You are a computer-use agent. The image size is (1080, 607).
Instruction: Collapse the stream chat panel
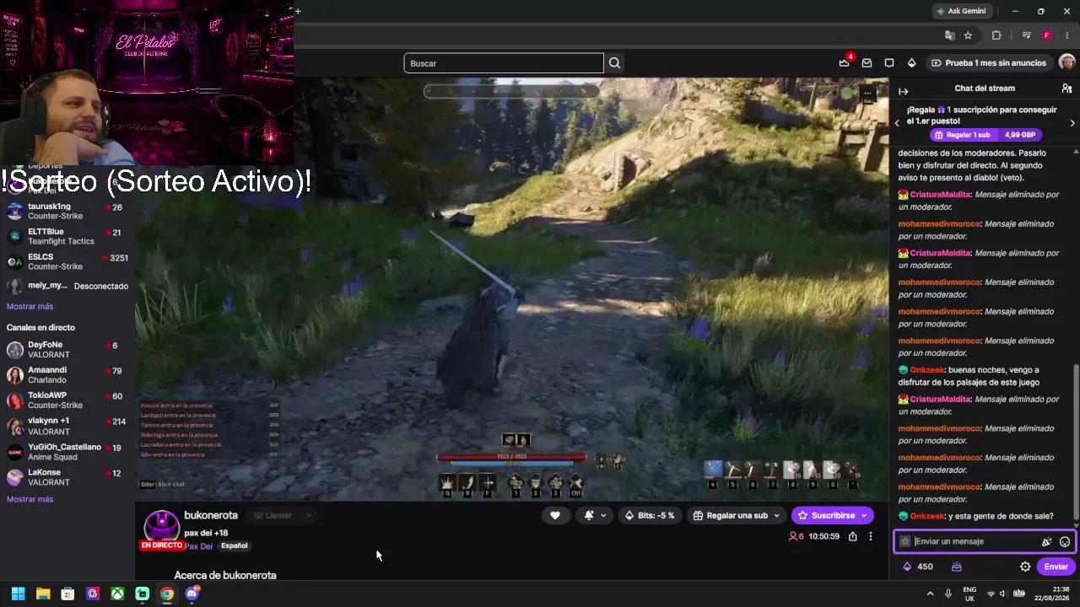(903, 91)
